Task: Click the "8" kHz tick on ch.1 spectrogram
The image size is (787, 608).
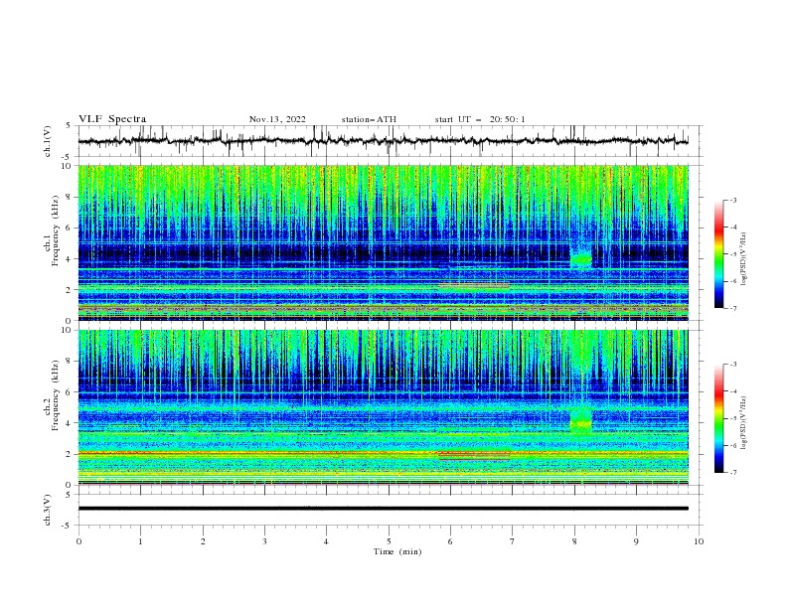Action: 70,197
